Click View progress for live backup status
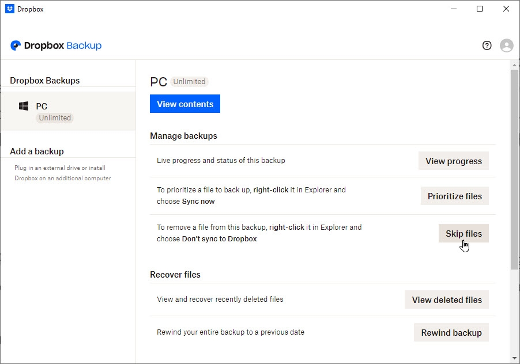Viewport: 520px width, 364px height. tap(453, 161)
